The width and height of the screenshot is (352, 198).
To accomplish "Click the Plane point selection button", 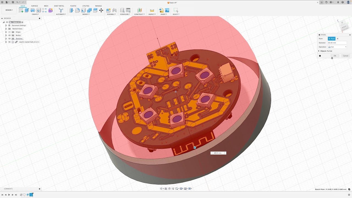I will 332,39.
